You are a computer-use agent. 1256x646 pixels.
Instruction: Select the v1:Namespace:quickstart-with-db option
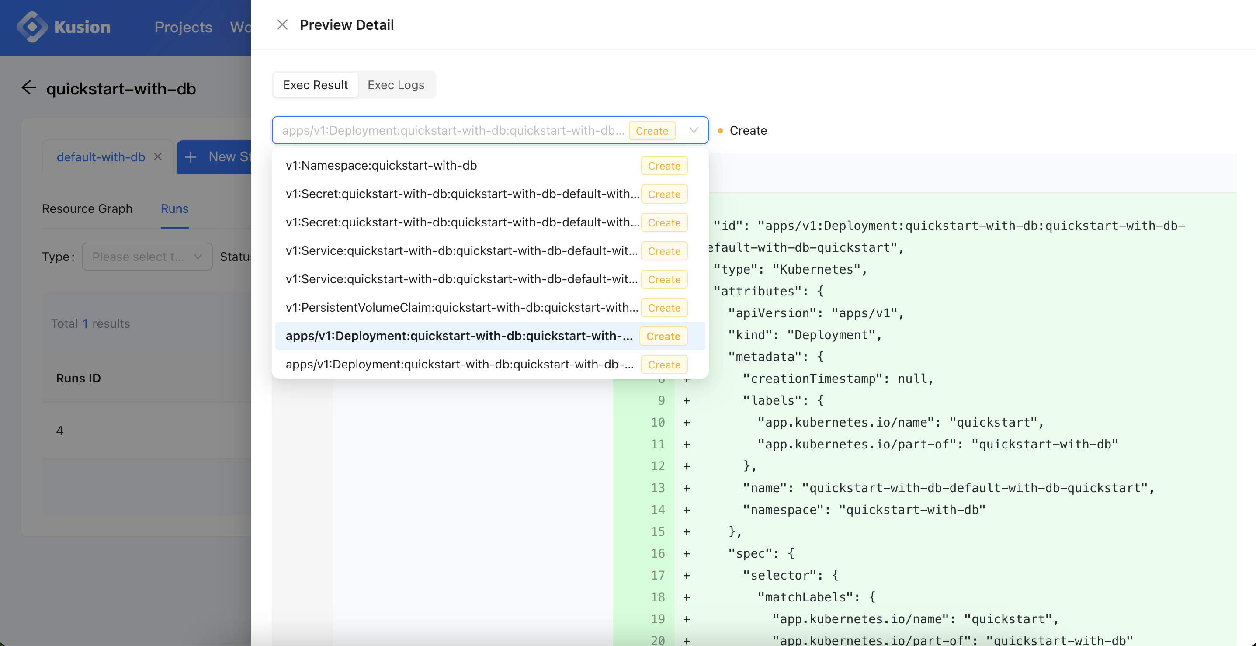pos(381,166)
